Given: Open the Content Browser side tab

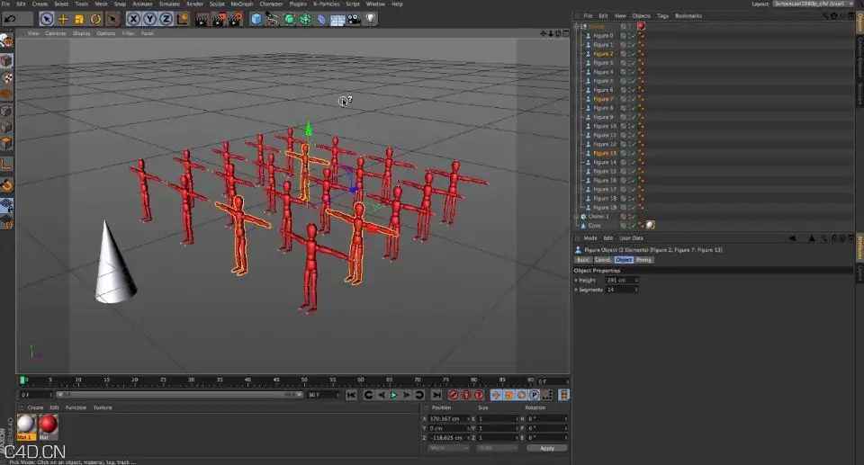Looking at the screenshot, I should 859,57.
